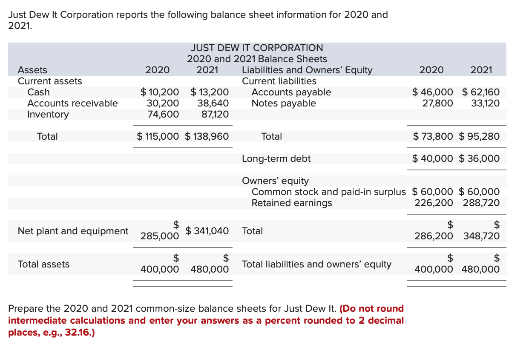Select the Accounts receivable label

[x=72, y=103]
